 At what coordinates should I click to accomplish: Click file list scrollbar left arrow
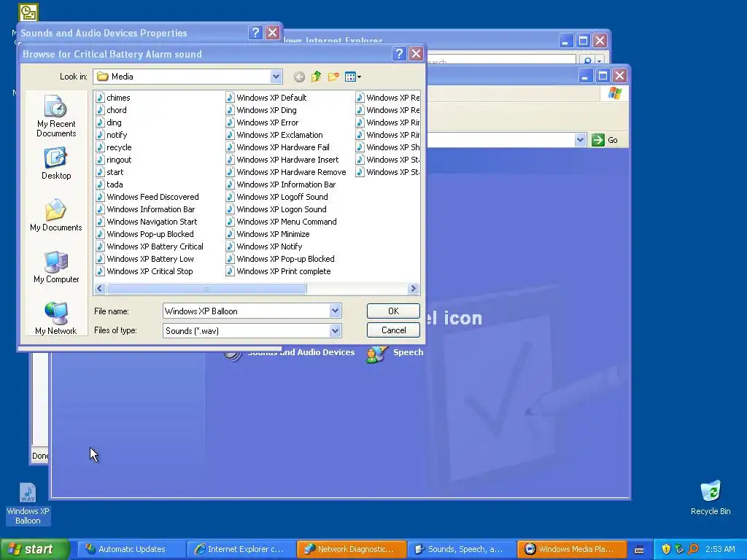pyautogui.click(x=99, y=288)
